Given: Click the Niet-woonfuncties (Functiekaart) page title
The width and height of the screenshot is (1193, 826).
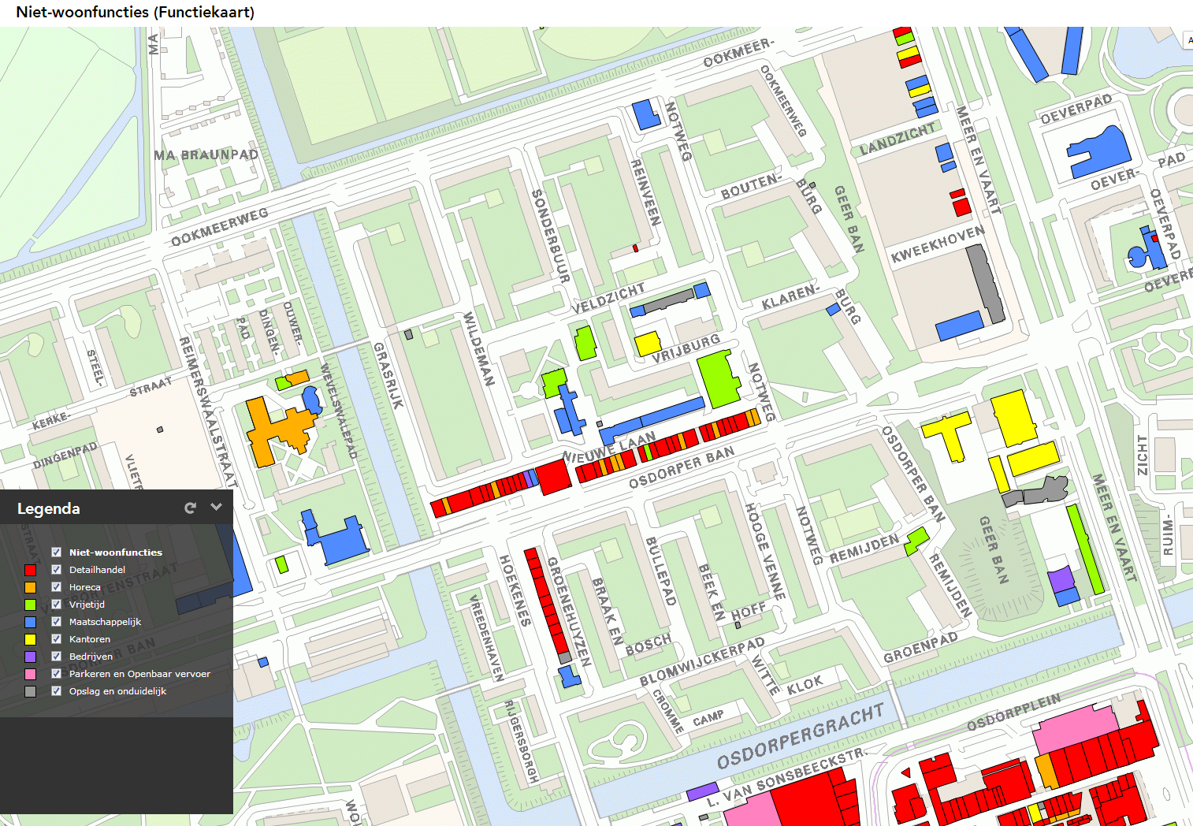Looking at the screenshot, I should [x=135, y=12].
